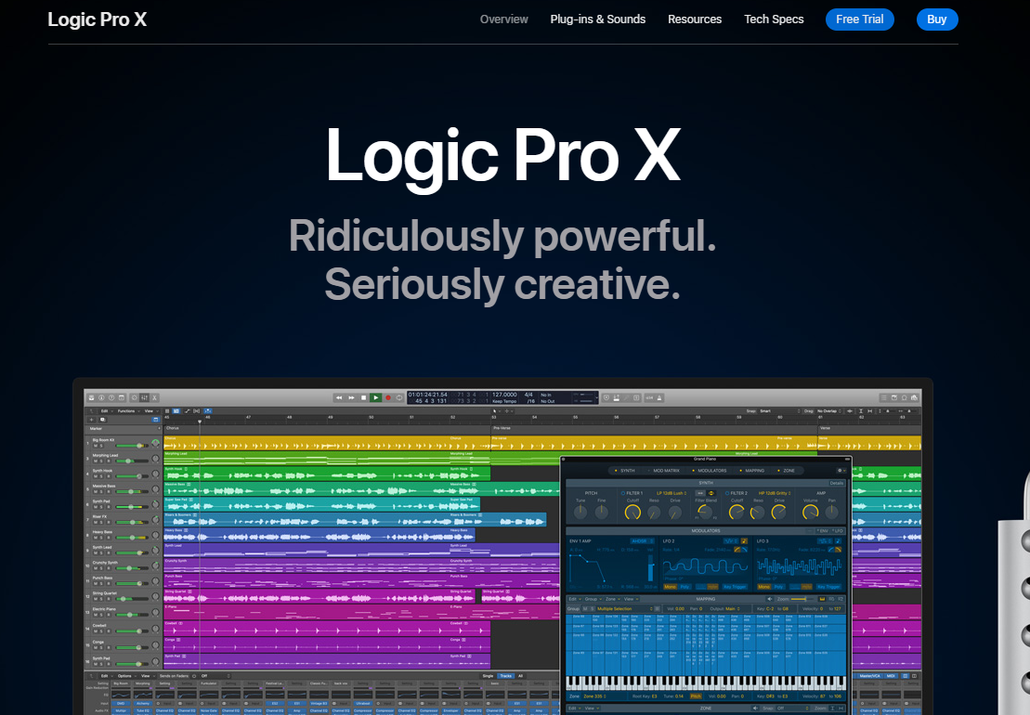Click the Synth Hook pan knob
This screenshot has height=715, width=1030.
coord(156,474)
